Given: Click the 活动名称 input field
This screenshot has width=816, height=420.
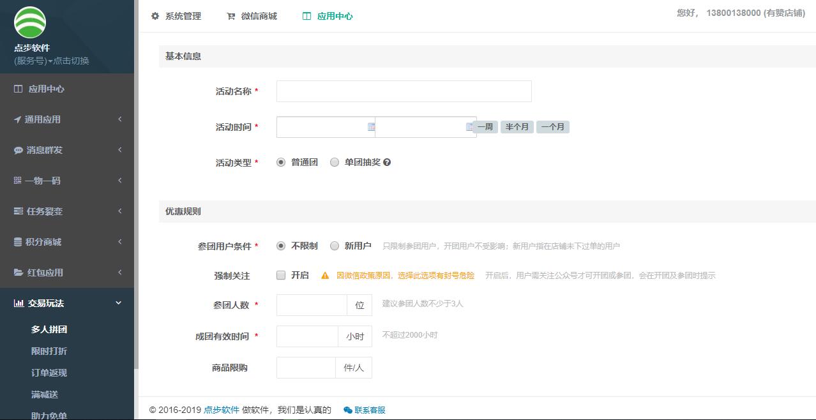Looking at the screenshot, I should (x=404, y=91).
